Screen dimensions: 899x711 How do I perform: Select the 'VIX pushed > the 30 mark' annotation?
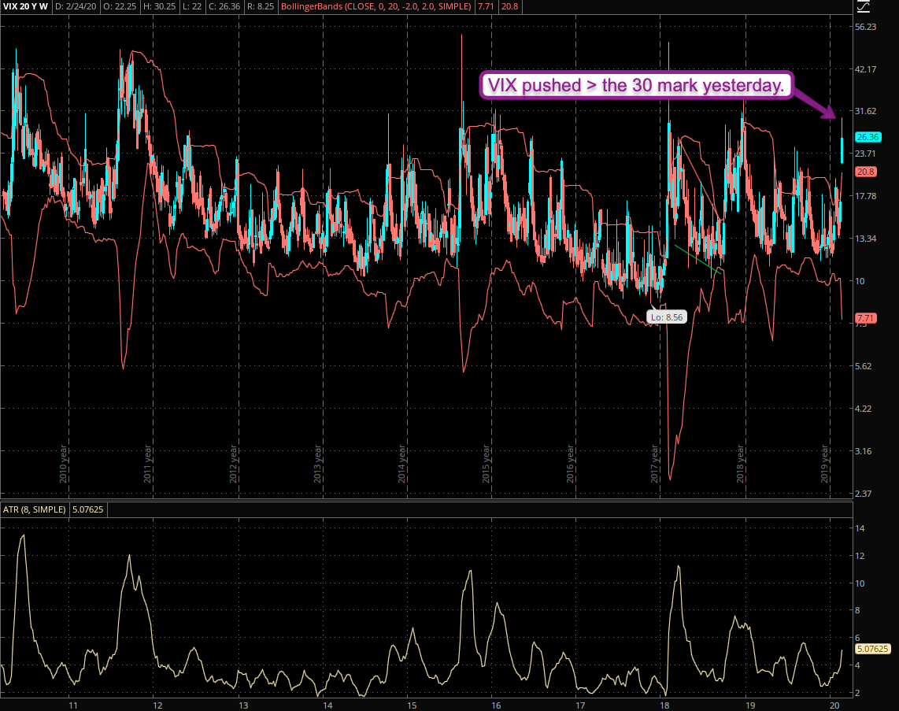pyautogui.click(x=637, y=85)
